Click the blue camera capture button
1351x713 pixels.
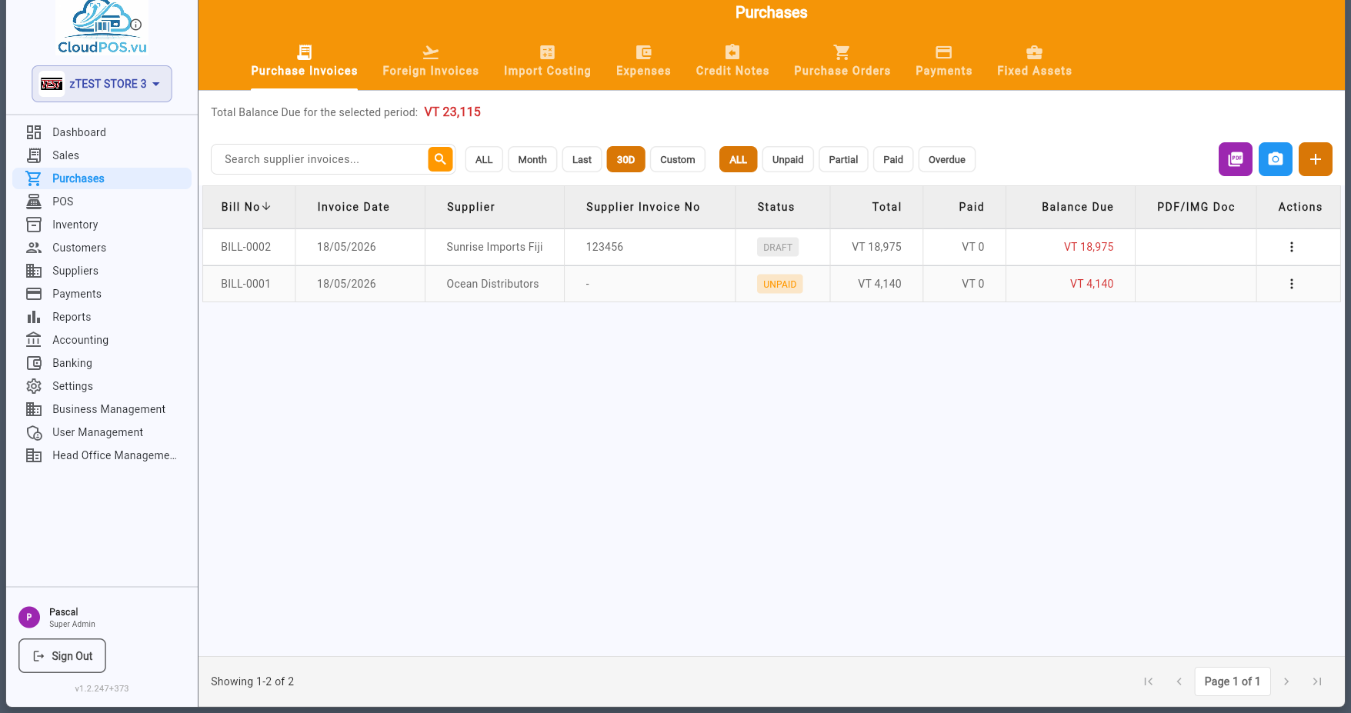click(x=1276, y=159)
